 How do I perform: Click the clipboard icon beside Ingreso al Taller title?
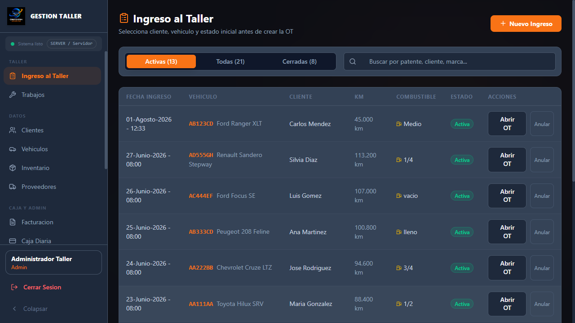coord(124,18)
